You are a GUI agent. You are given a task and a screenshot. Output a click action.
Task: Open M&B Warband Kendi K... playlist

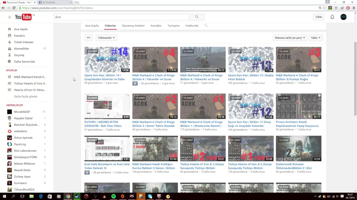click(30, 77)
